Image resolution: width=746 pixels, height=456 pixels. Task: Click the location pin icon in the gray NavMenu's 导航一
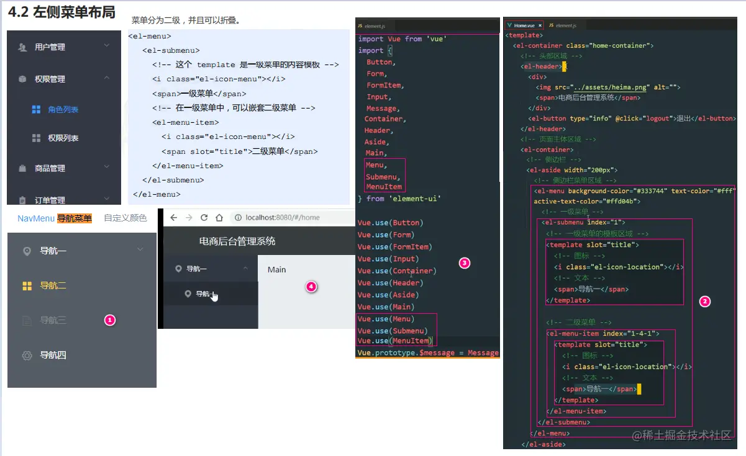point(27,251)
